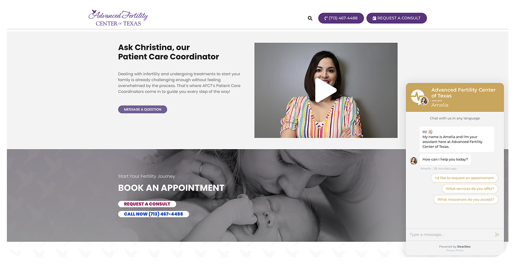Click the Advanced Fertility Center of Texas logo
The image size is (516, 264).
[118, 18]
